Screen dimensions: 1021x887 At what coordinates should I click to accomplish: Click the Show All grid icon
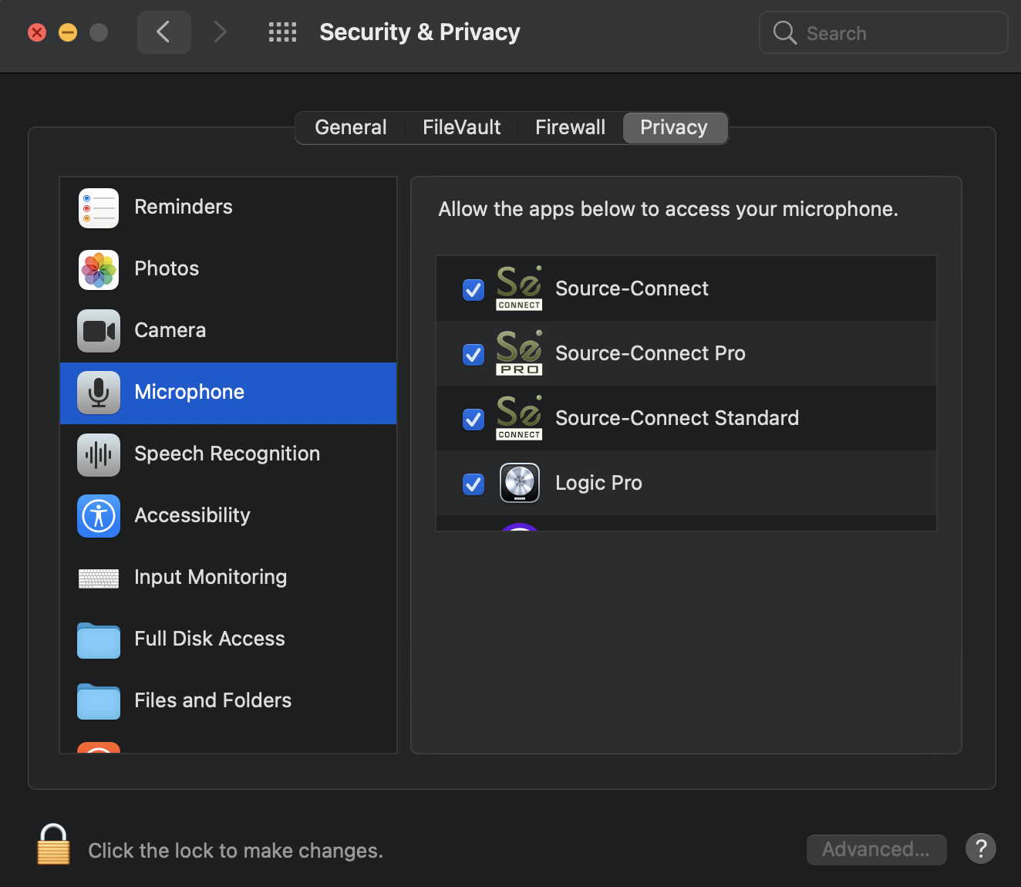click(x=282, y=32)
